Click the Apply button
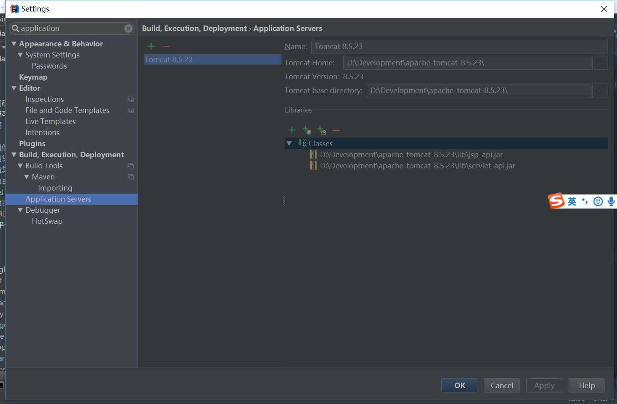The width and height of the screenshot is (617, 404). [x=544, y=385]
